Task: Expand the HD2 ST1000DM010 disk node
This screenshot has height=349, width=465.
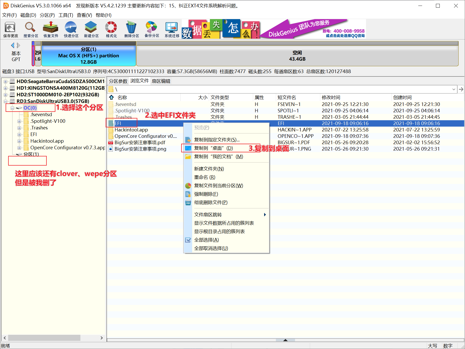Action: coord(5,95)
